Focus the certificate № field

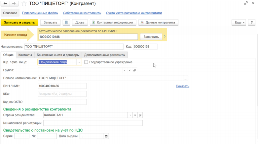tap(47, 136)
